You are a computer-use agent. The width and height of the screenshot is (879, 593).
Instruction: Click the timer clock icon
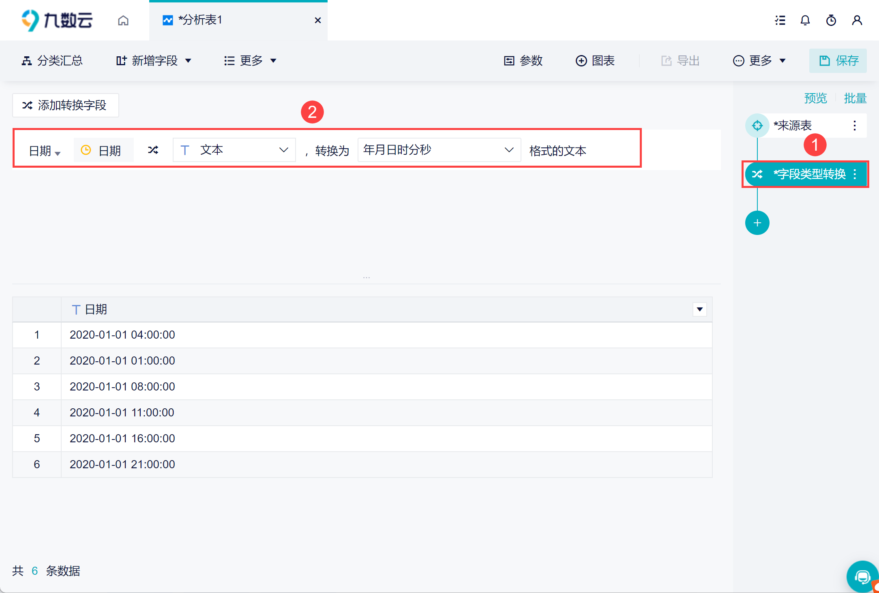(831, 20)
